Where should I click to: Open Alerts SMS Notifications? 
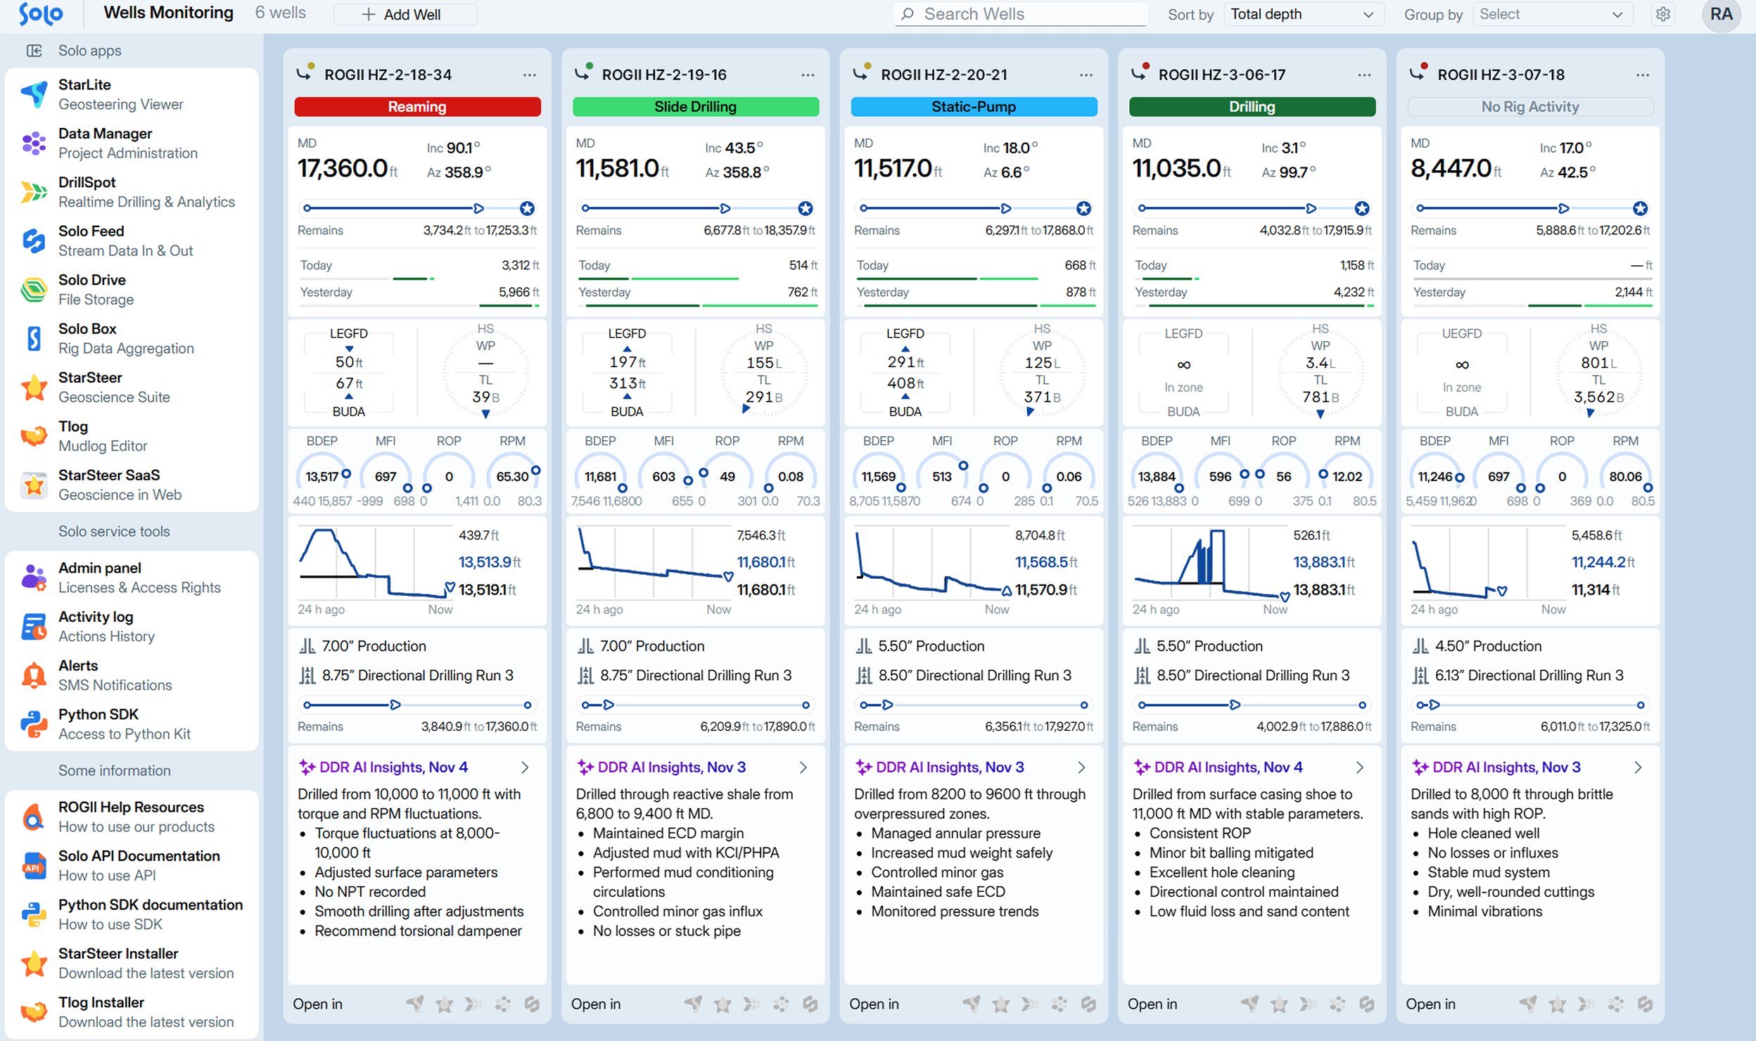click(114, 675)
